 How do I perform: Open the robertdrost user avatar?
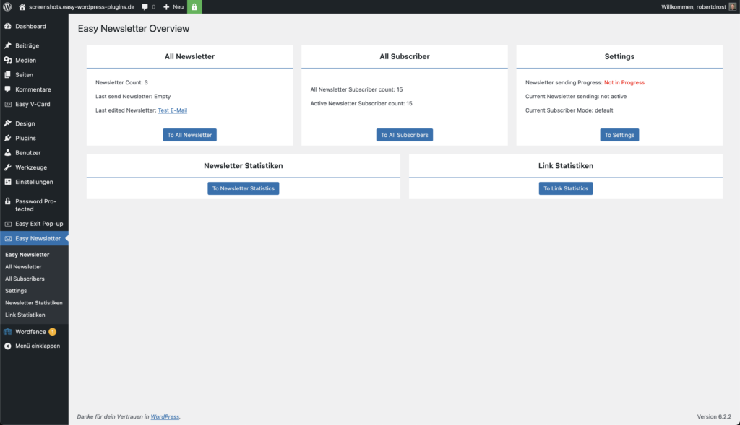(733, 6)
